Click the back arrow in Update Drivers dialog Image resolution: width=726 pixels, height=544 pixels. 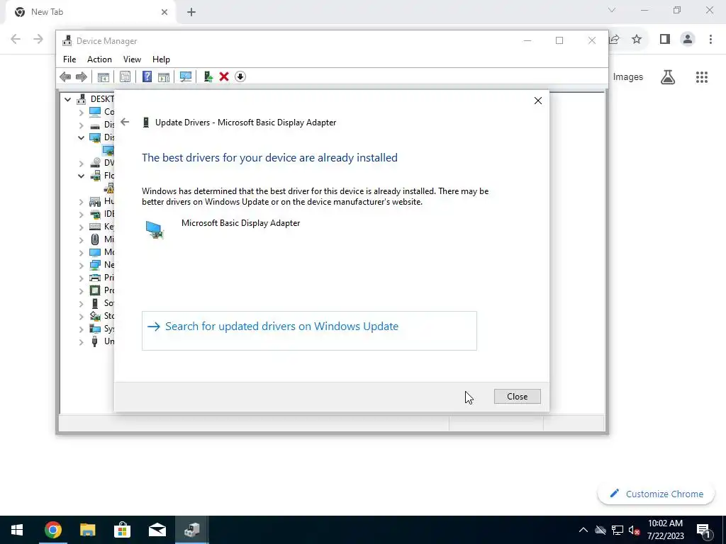[125, 122]
